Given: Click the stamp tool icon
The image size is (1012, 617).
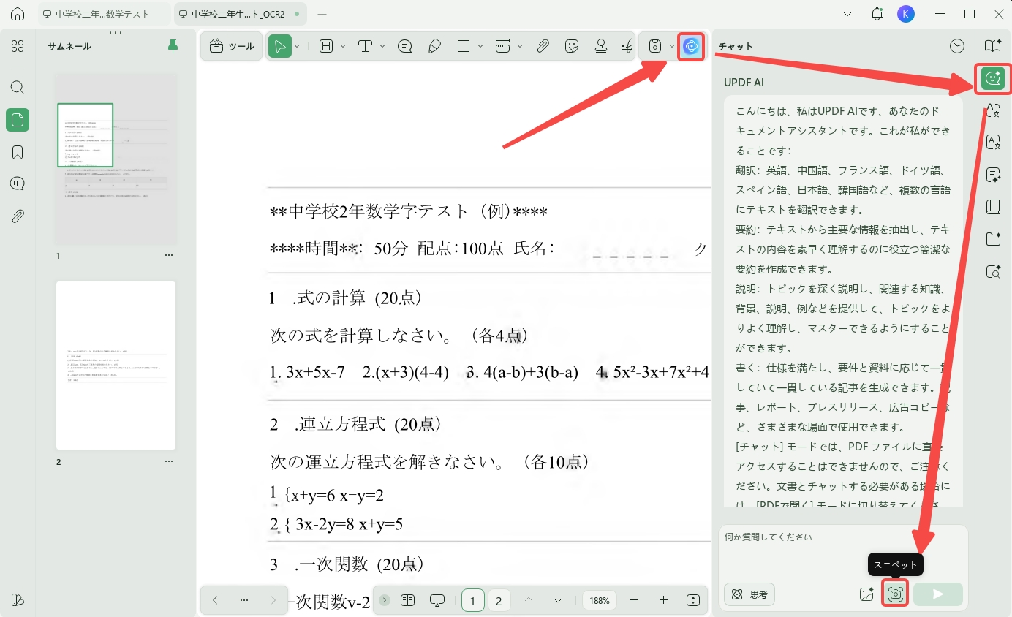Looking at the screenshot, I should (601, 46).
